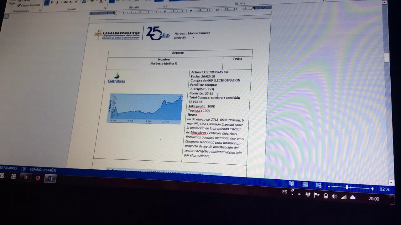Screen dimensions: 401x225
Task: Click the Fecha column header cell
Action: pyautogui.click(x=237, y=58)
